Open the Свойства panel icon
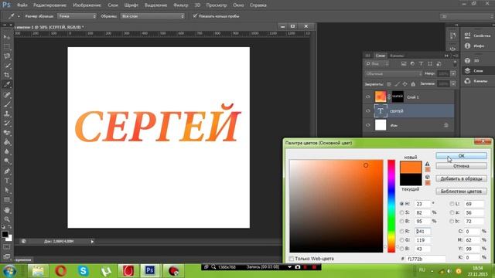Viewport: 495px width, 278px height. pos(467,36)
